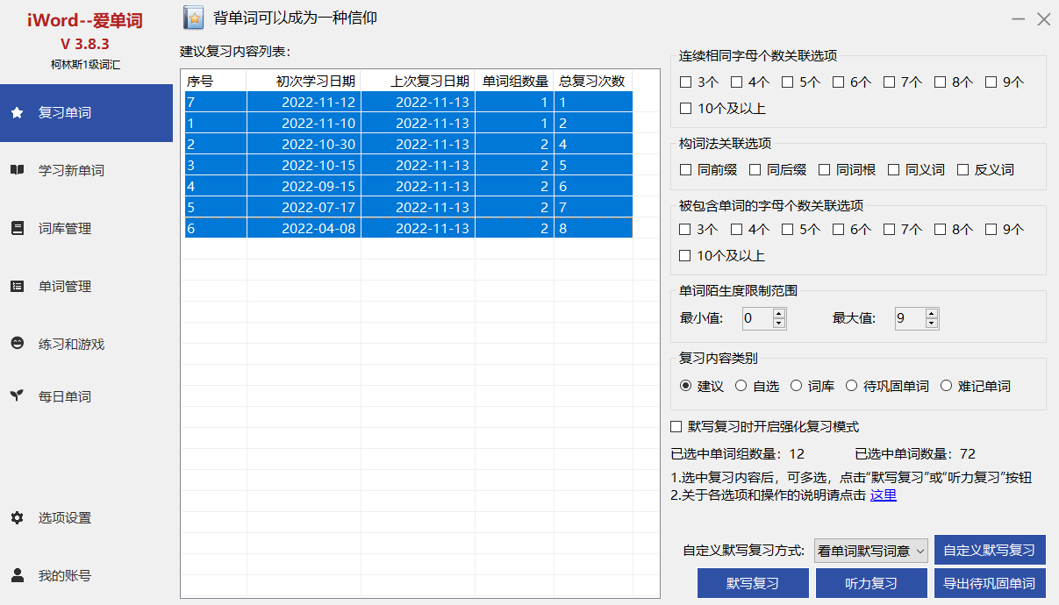The image size is (1059, 605).
Task: Click the gear icon for 选项设置
Action: point(17,518)
